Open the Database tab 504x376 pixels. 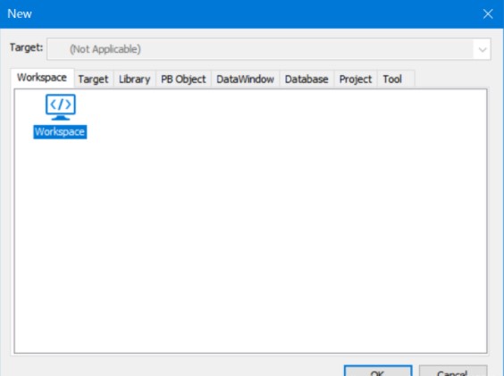click(307, 79)
